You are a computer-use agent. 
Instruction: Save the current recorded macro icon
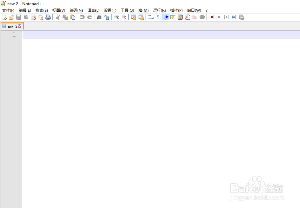click(241, 17)
